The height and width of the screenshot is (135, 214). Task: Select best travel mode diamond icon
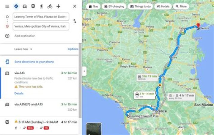pos(16,6)
